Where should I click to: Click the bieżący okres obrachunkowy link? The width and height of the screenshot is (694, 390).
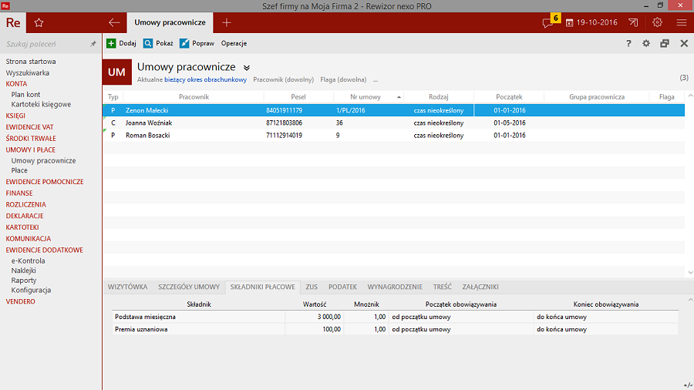click(x=205, y=79)
